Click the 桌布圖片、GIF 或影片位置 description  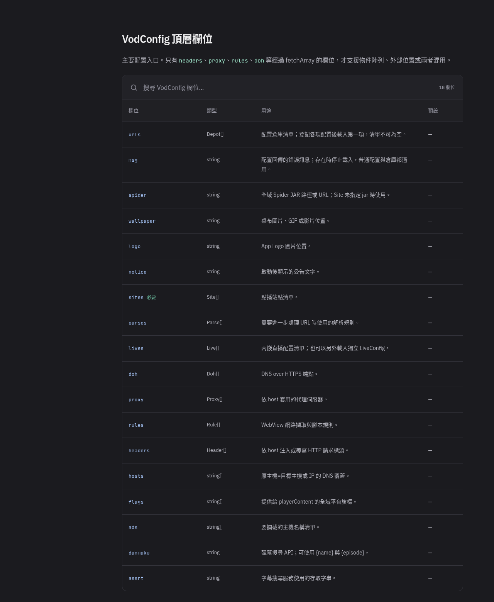[x=295, y=221]
